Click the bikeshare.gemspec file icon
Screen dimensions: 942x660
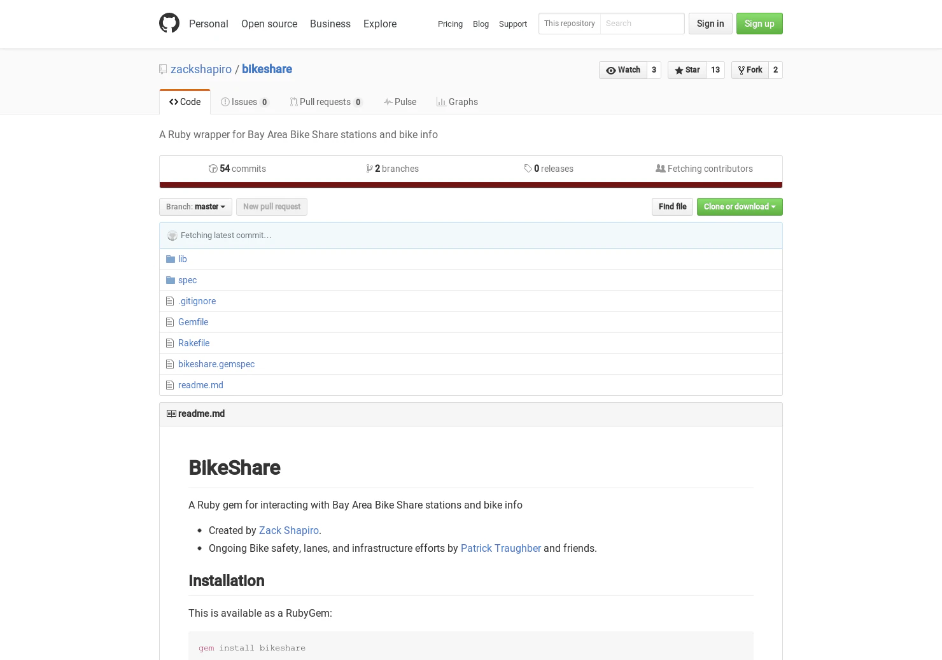point(170,364)
